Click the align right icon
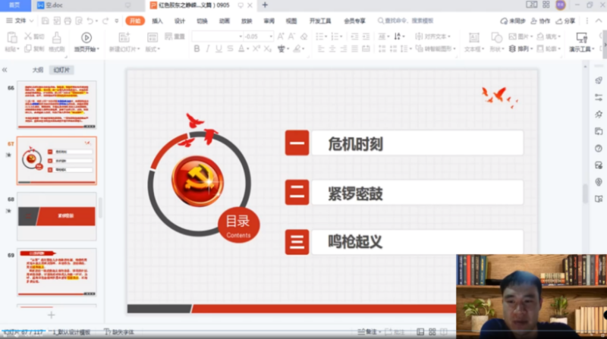607x339 pixels. click(x=344, y=49)
